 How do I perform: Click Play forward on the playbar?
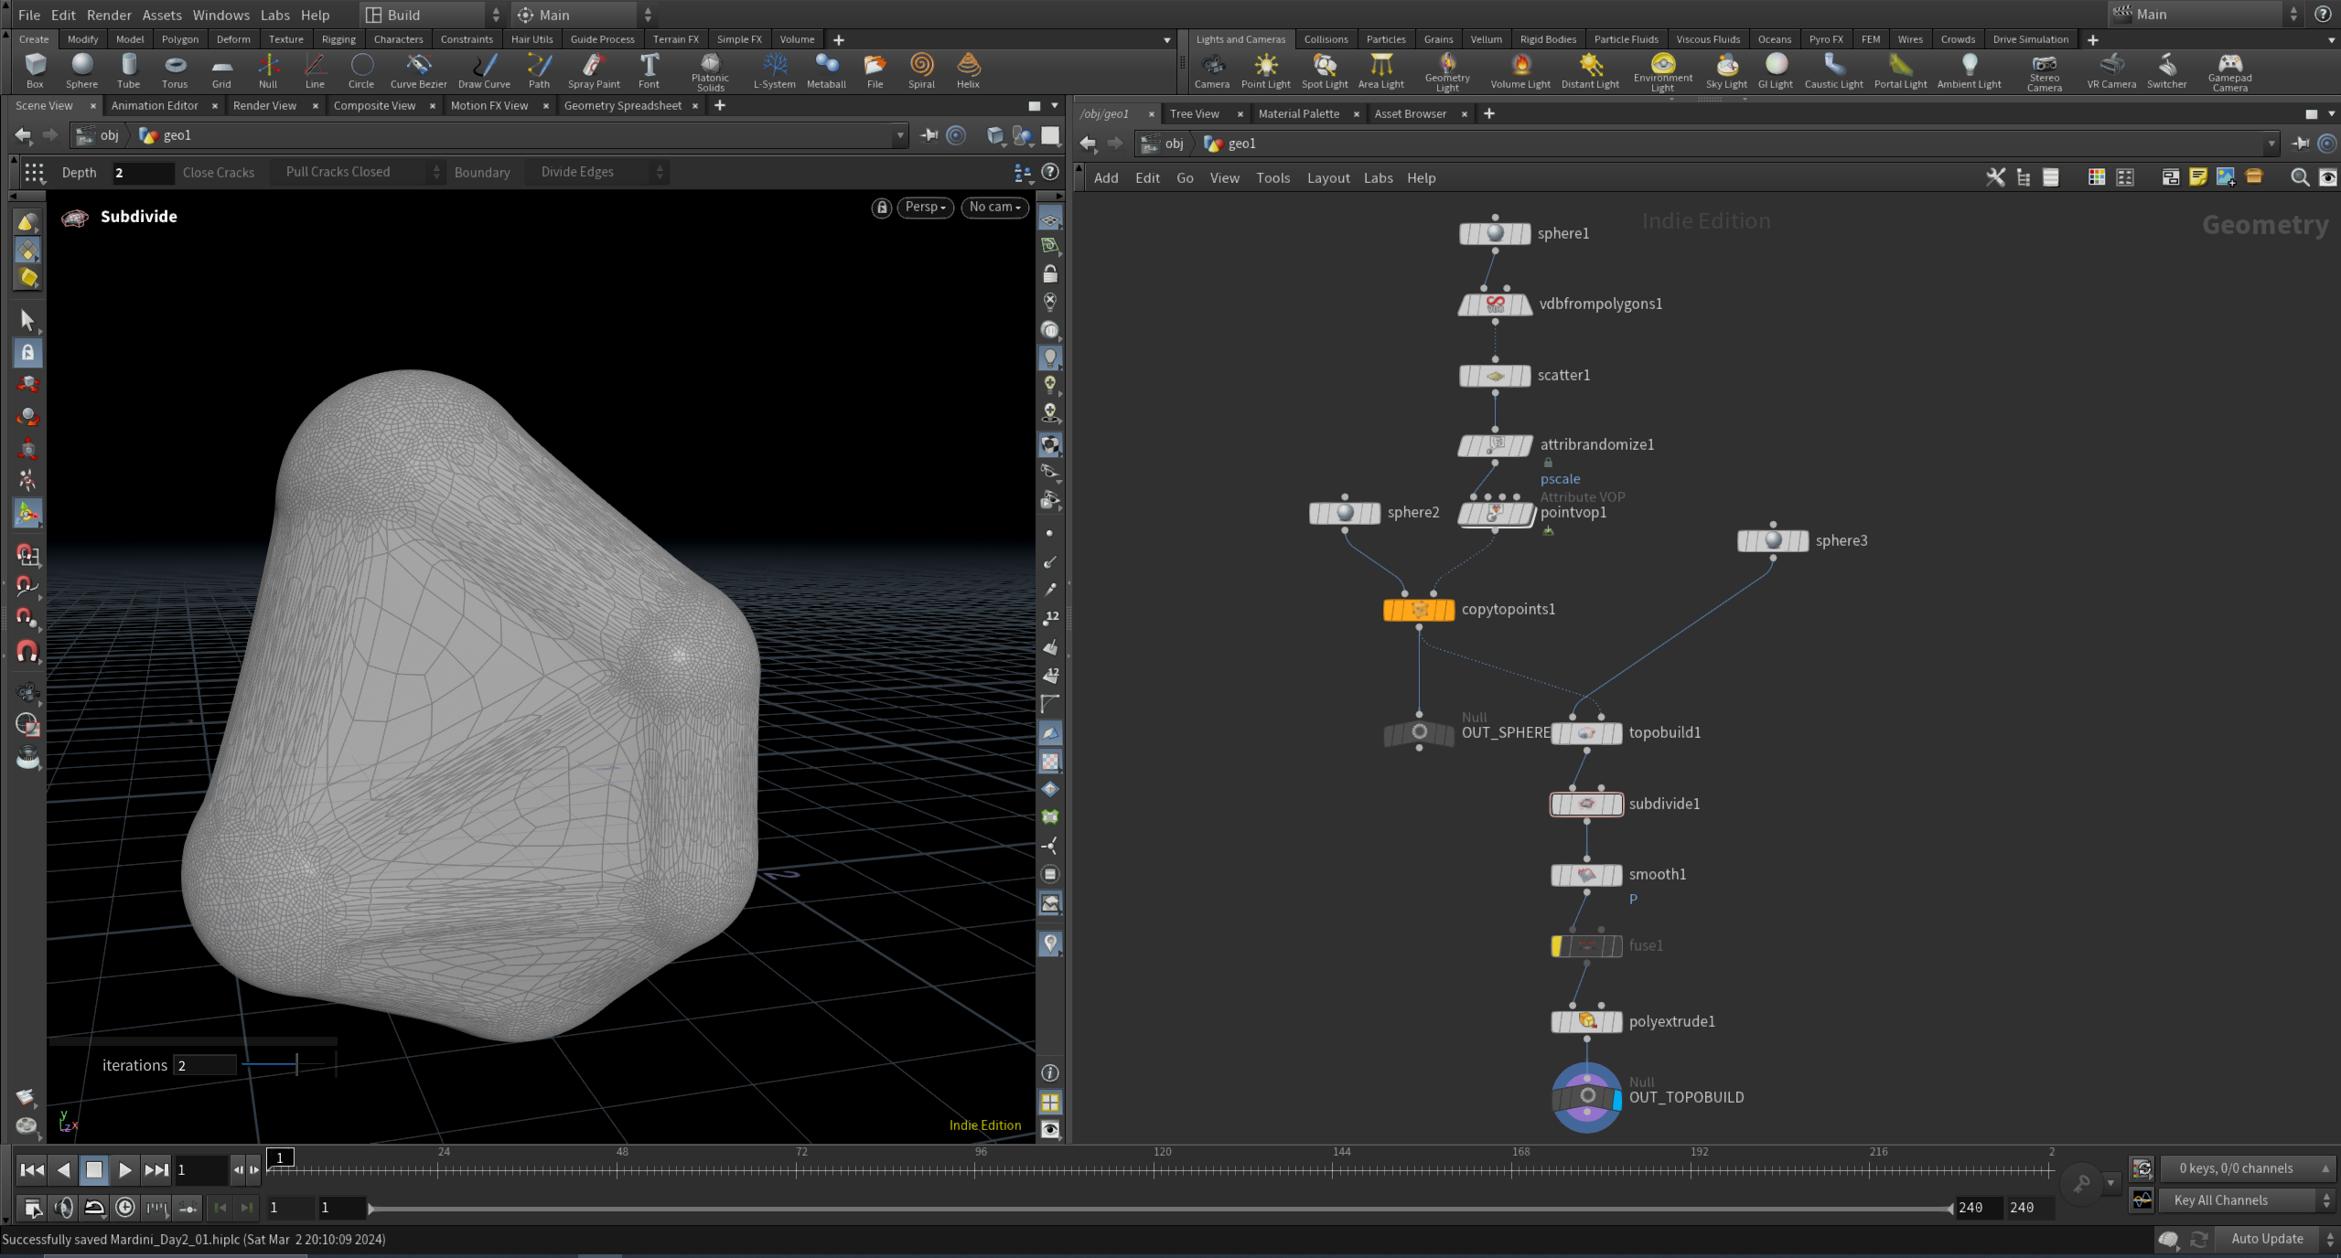[125, 1169]
